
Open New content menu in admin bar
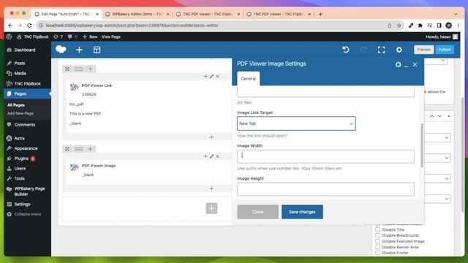tap(90, 37)
